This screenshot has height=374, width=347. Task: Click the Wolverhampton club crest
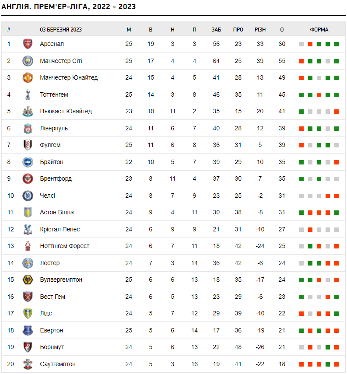pyautogui.click(x=28, y=280)
